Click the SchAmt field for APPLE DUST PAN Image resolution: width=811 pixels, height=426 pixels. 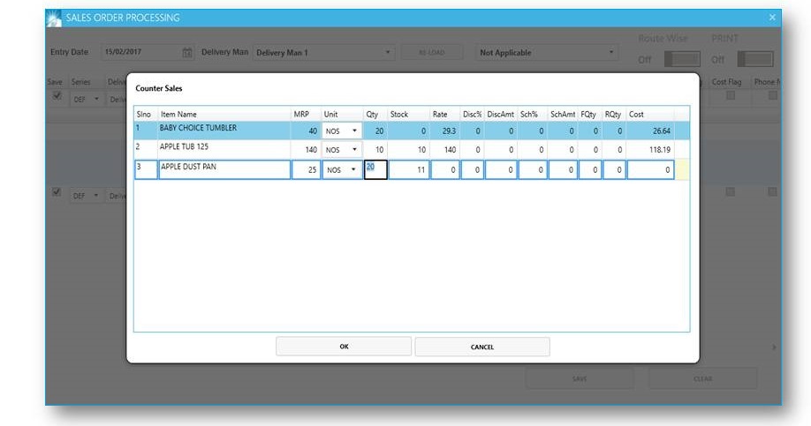point(563,170)
